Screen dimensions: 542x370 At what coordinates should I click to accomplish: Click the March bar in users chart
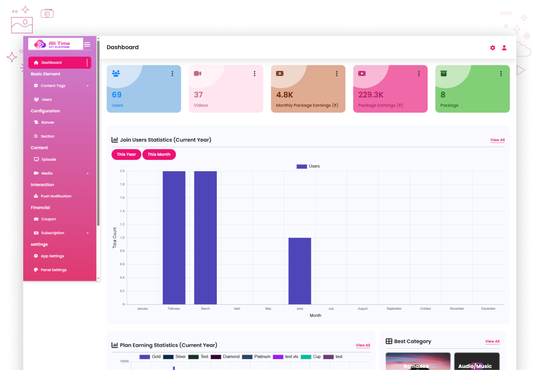[205, 238]
